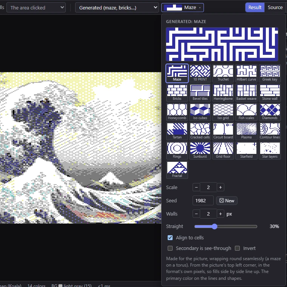Screen dimensions: 287x287
Task: Pick the Iso cubes pattern
Action: tap(200, 112)
